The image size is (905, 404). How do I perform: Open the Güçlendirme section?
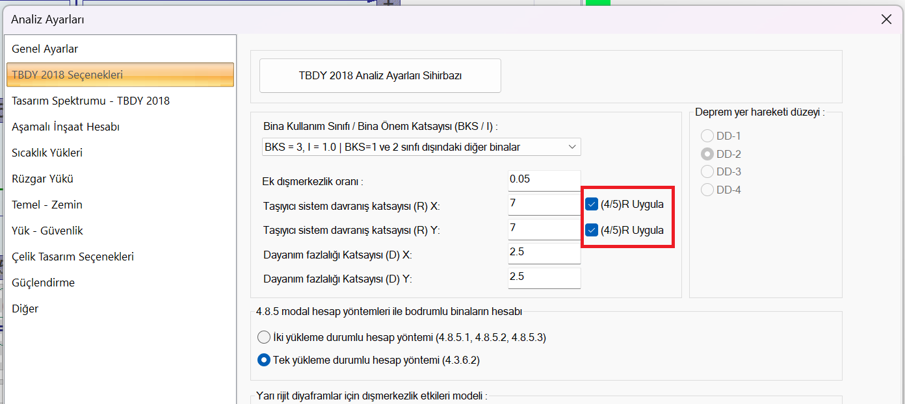(43, 283)
